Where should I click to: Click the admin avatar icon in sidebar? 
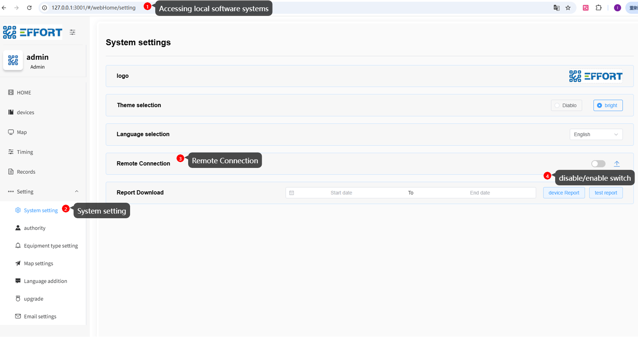point(13,60)
